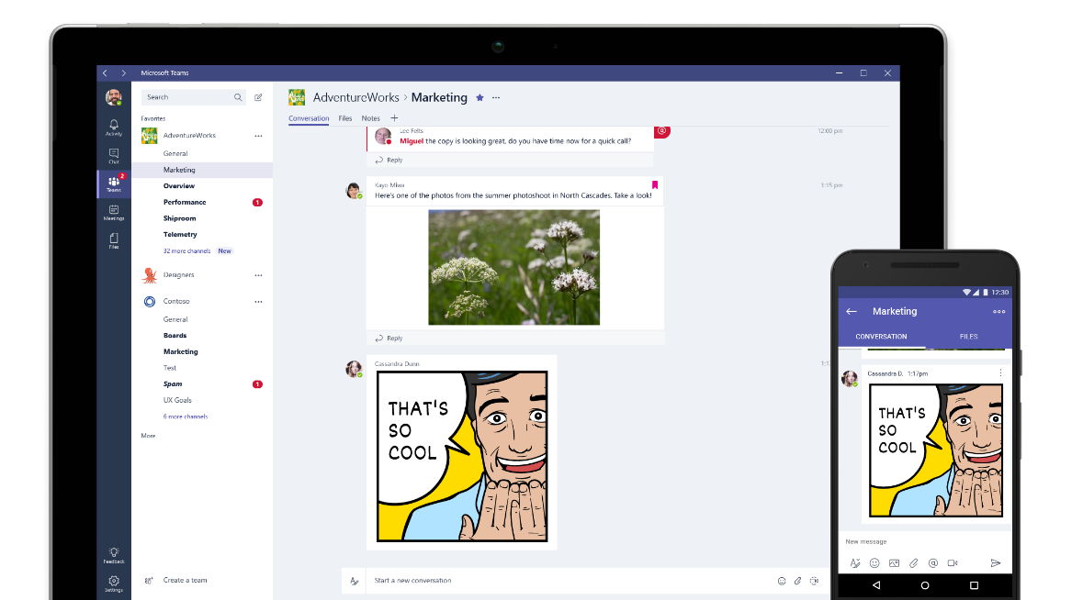Open the Shiproom channel
This screenshot has width=1083, height=600.
tap(179, 218)
